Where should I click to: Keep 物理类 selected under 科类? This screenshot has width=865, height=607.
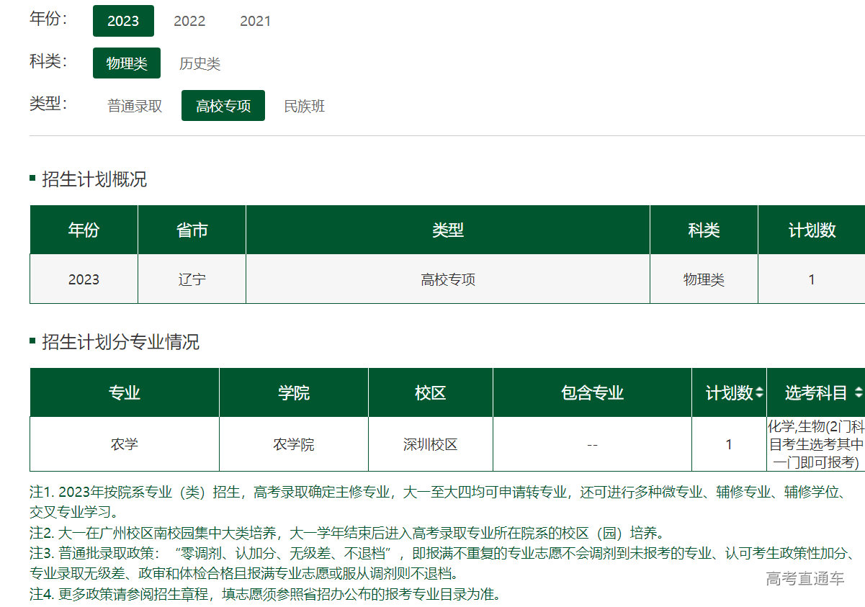pos(127,63)
